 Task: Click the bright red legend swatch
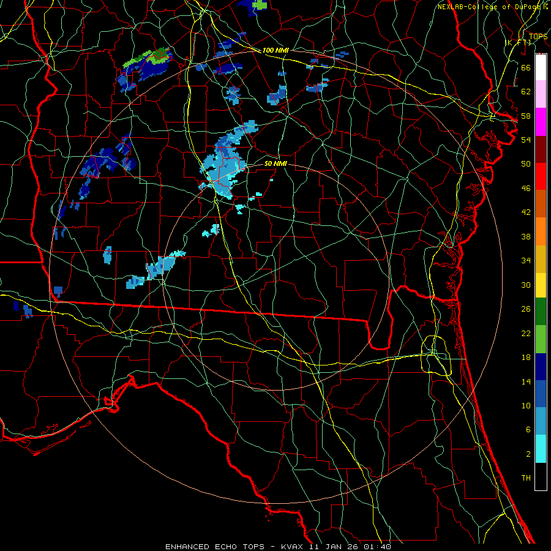coord(541,176)
